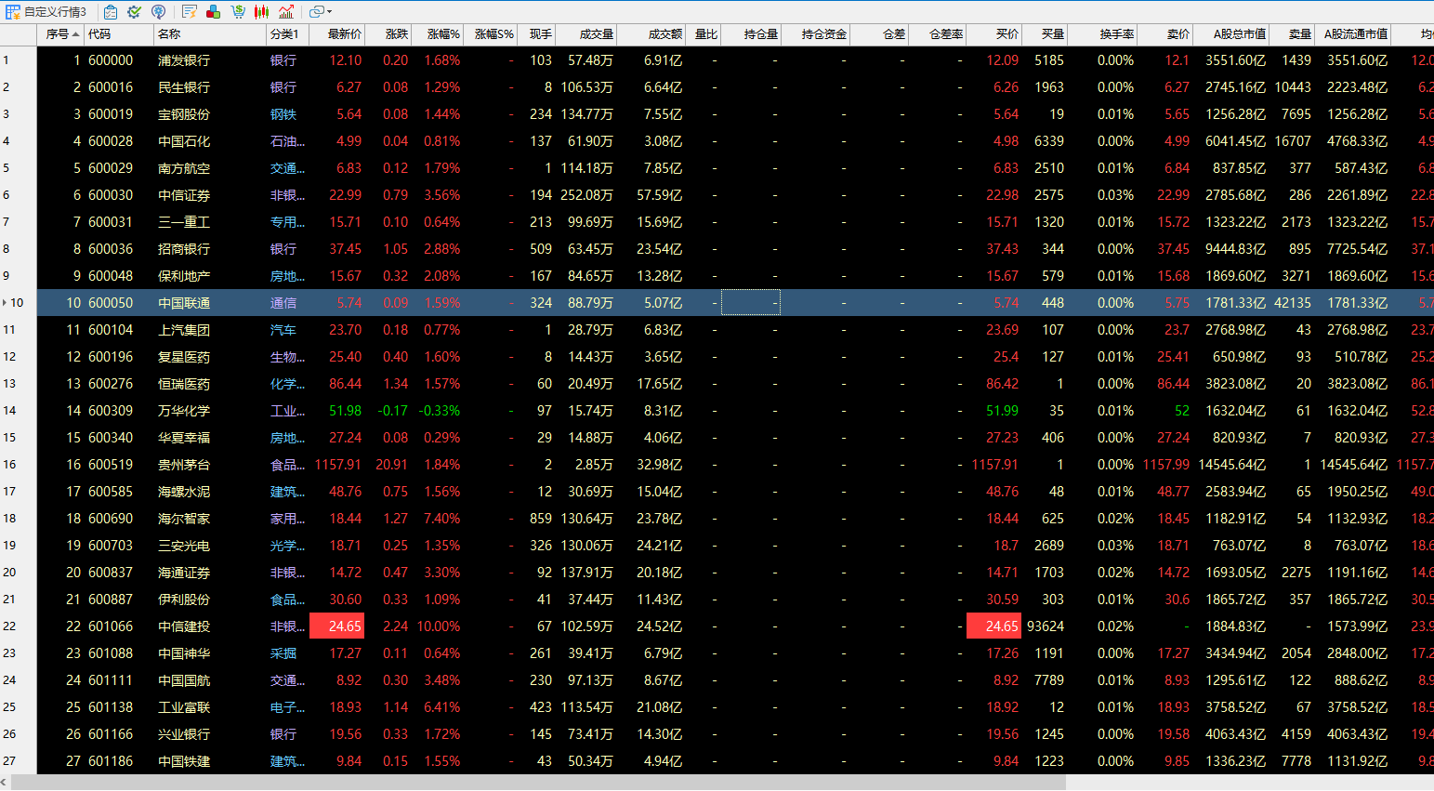
Task: Click 中国联通 in highlighted row
Action: coord(184,303)
